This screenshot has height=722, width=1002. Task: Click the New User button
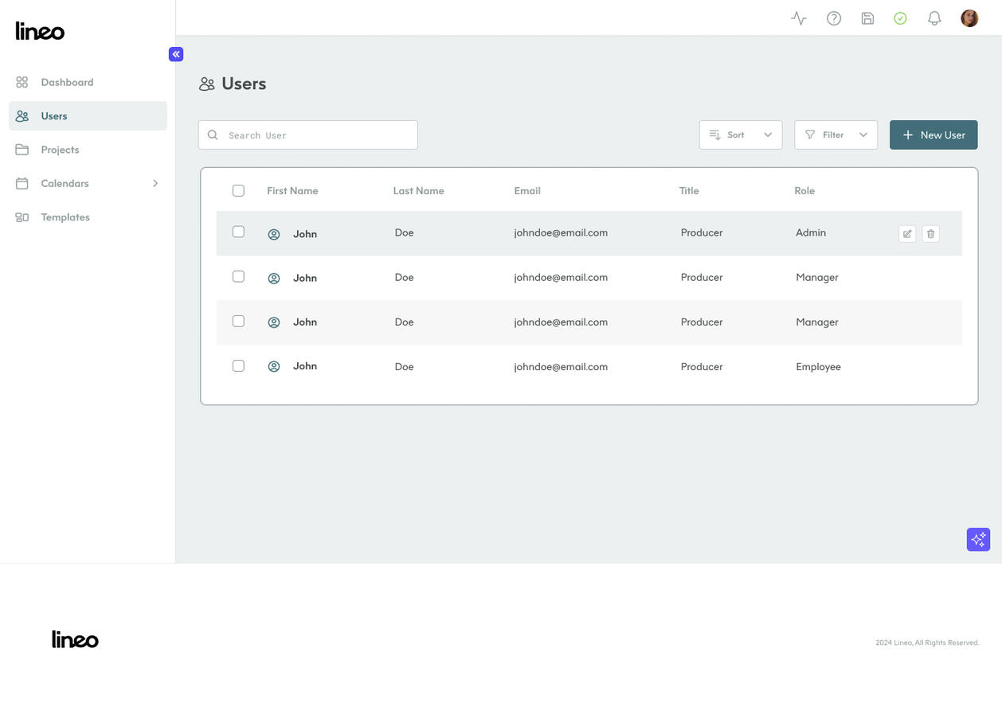[x=934, y=135]
